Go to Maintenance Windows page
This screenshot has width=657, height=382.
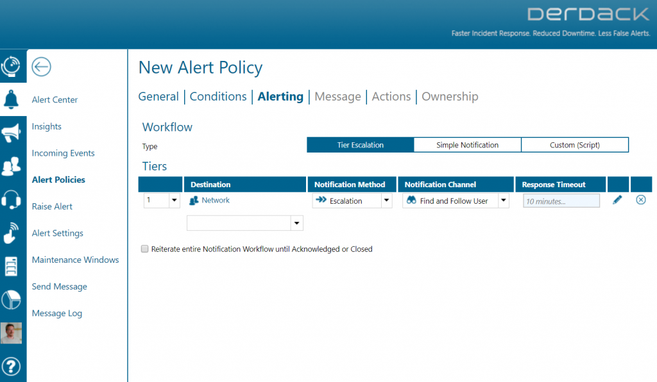click(x=76, y=260)
